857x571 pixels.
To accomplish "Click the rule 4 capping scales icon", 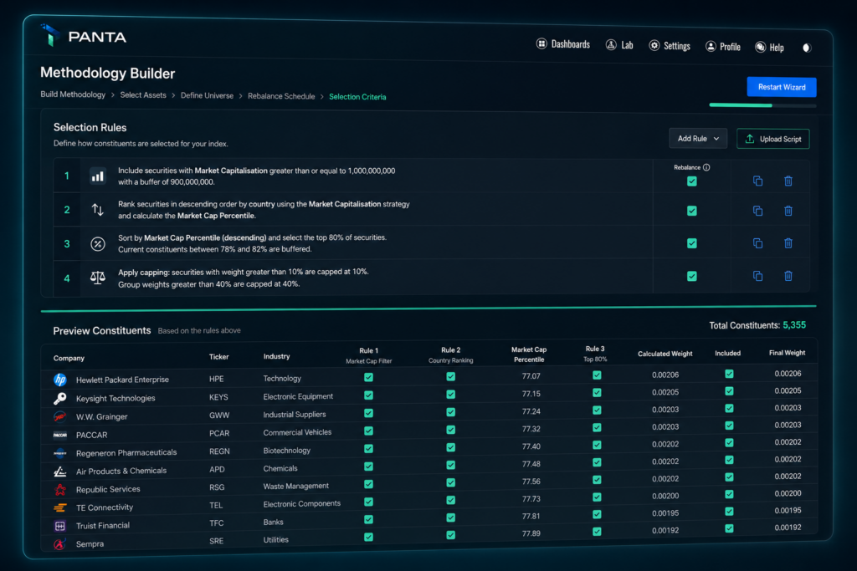I will (97, 278).
